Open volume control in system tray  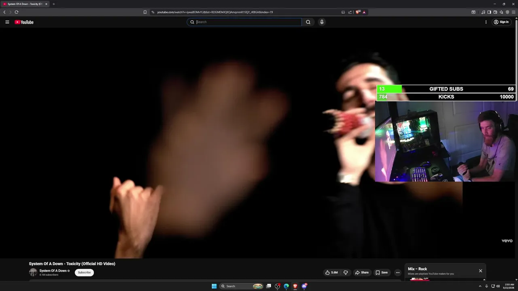[498, 286]
